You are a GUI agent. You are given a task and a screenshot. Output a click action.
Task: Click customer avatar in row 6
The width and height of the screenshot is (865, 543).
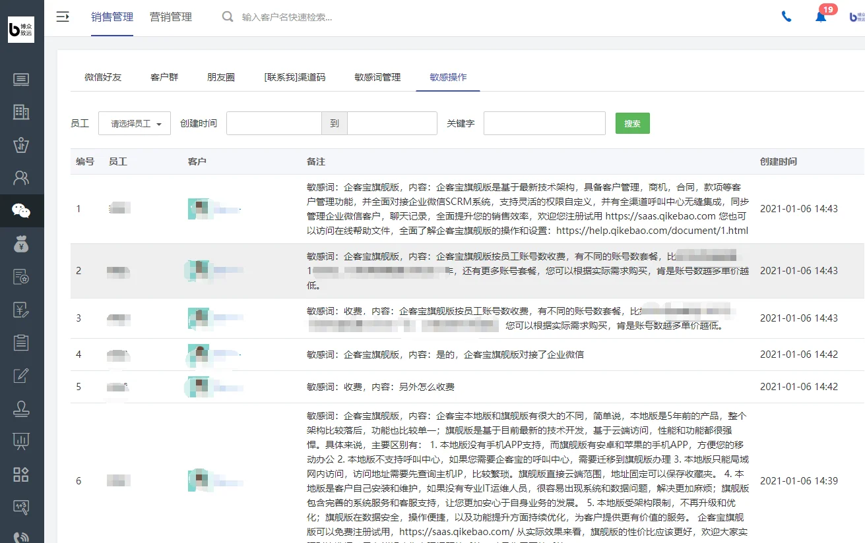click(x=199, y=480)
